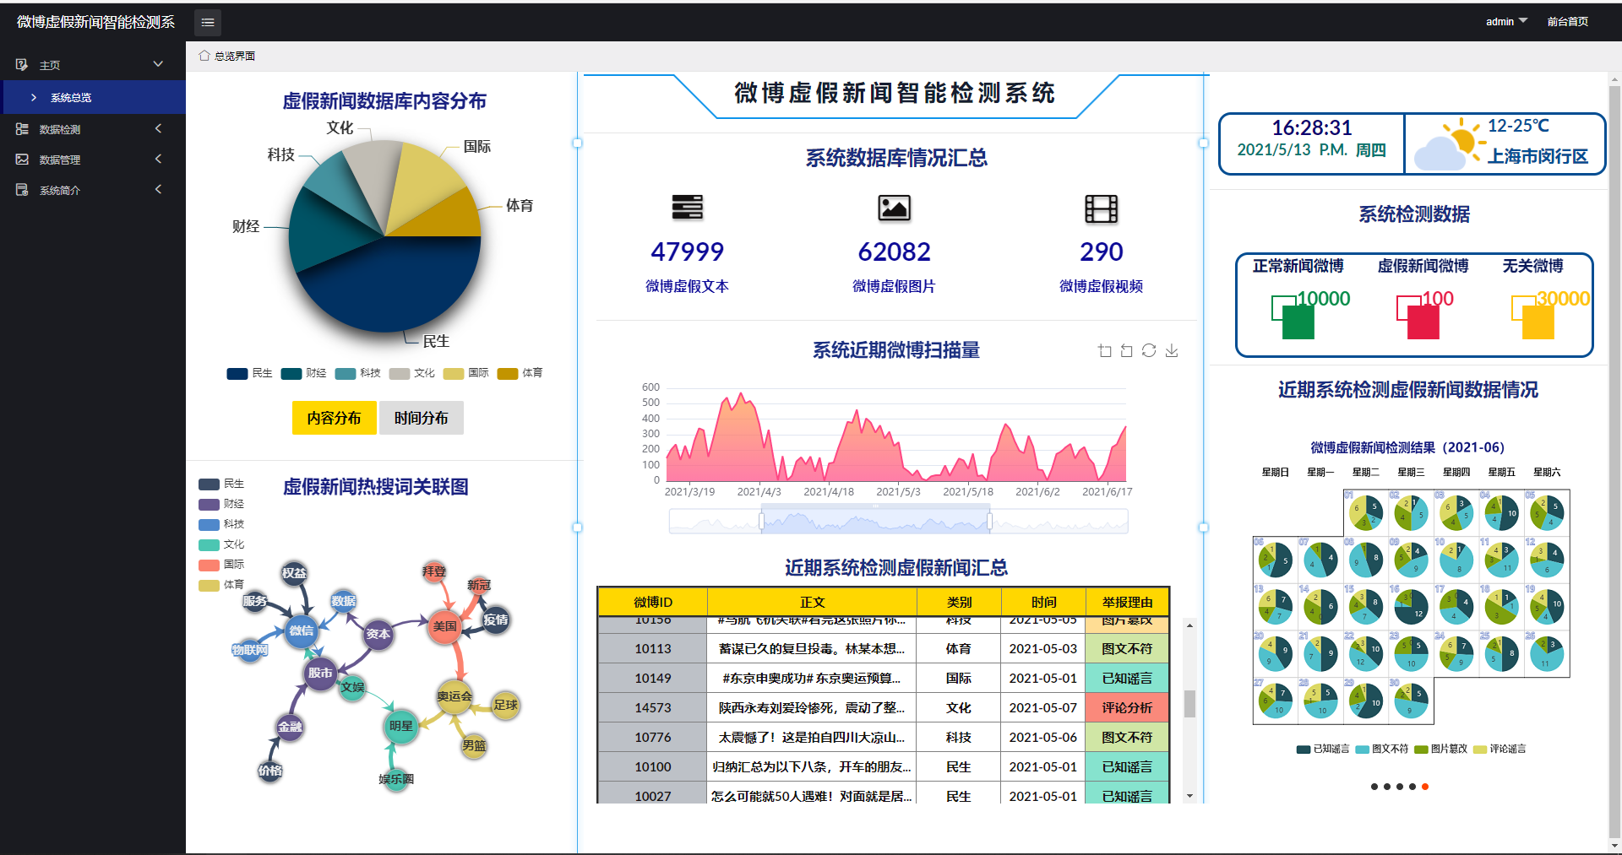The image size is (1622, 855).
Task: Toggle 文化 legend in pie chart
Action: [x=411, y=373]
